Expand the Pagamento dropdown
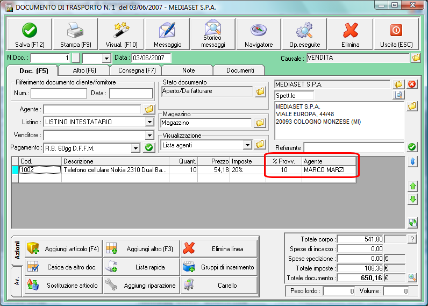This screenshot has width=428, height=306. [x=135, y=148]
